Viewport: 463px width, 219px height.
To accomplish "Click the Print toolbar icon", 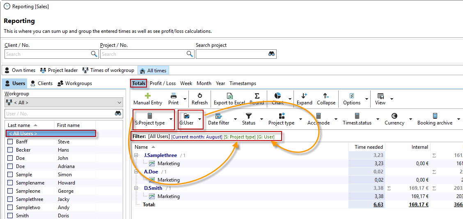I will coord(174,95).
